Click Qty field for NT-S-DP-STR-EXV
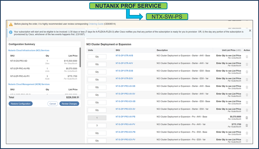Viewport: 259px width, 149px height. tap(97, 79)
